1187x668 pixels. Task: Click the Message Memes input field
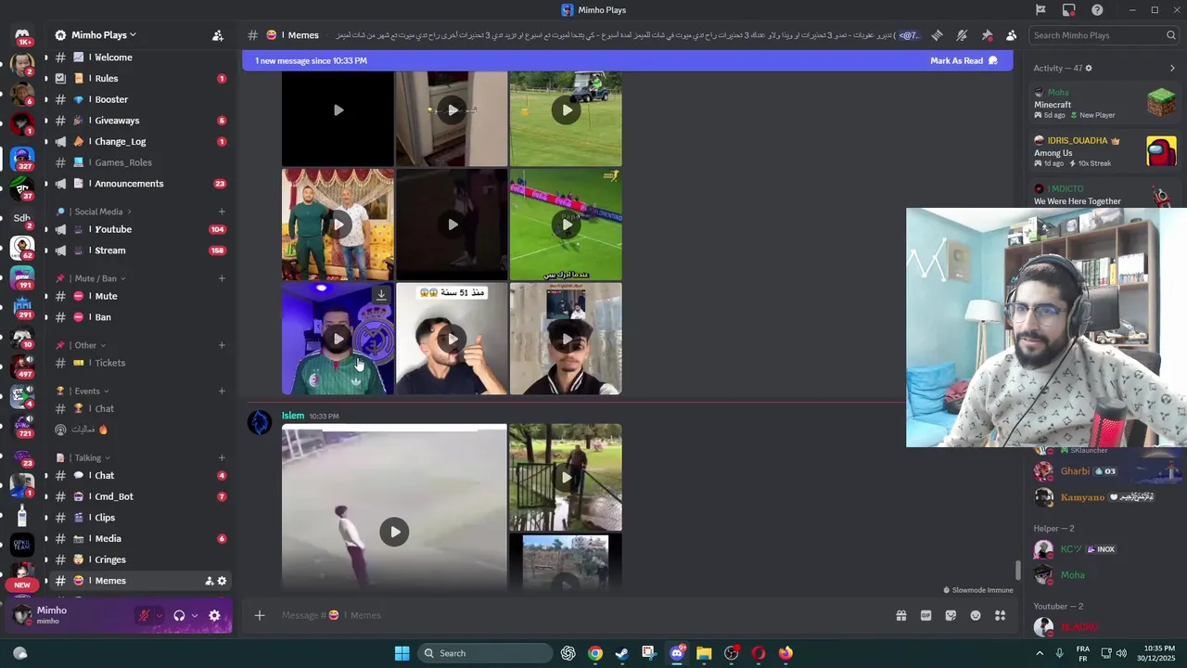pos(584,615)
